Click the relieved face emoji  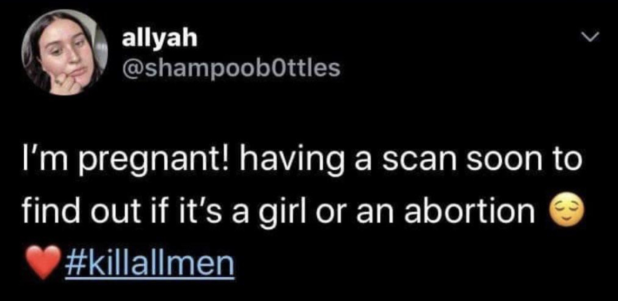coord(560,211)
